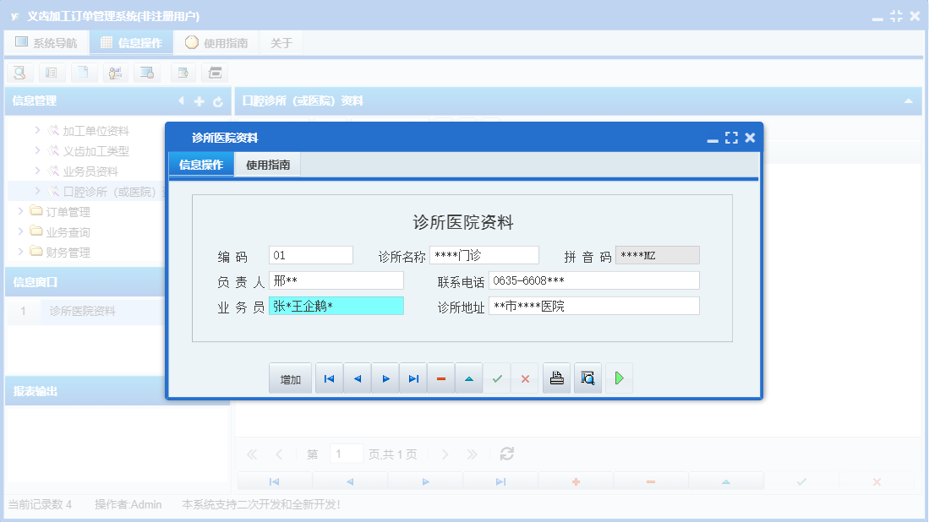Print the 诊所医院资料 record via the printer icon
The image size is (929, 522).
[556, 378]
